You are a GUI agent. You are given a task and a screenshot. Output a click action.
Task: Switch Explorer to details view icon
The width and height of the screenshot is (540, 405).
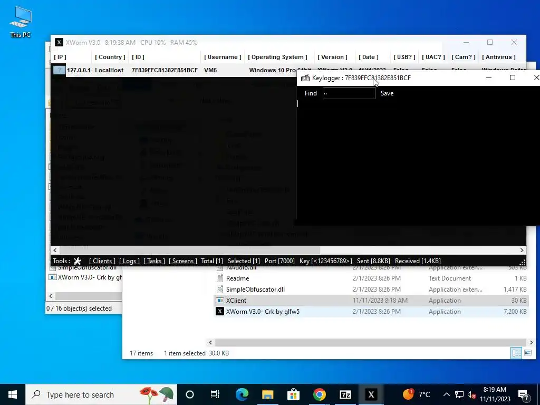click(x=516, y=353)
